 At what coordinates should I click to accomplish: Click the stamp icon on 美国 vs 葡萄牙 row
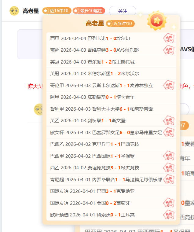[x=169, y=203]
